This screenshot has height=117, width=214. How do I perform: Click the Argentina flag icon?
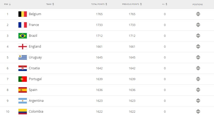[x=22, y=101]
